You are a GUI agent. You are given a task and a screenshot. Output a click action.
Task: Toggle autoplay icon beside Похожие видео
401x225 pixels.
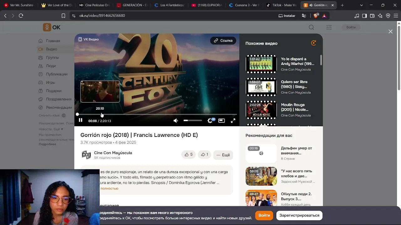pyautogui.click(x=314, y=43)
